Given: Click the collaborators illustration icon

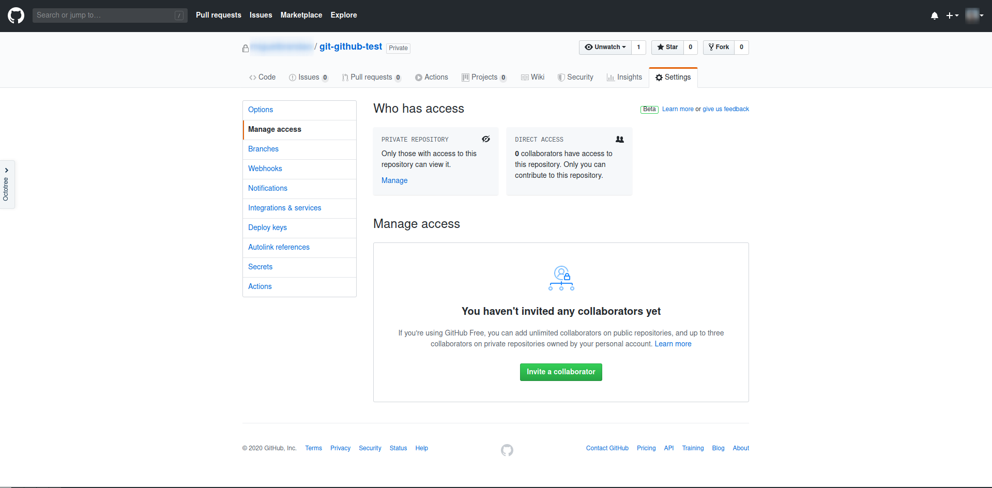Looking at the screenshot, I should [x=561, y=278].
